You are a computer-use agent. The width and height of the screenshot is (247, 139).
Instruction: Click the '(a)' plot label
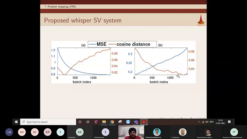point(83,45)
